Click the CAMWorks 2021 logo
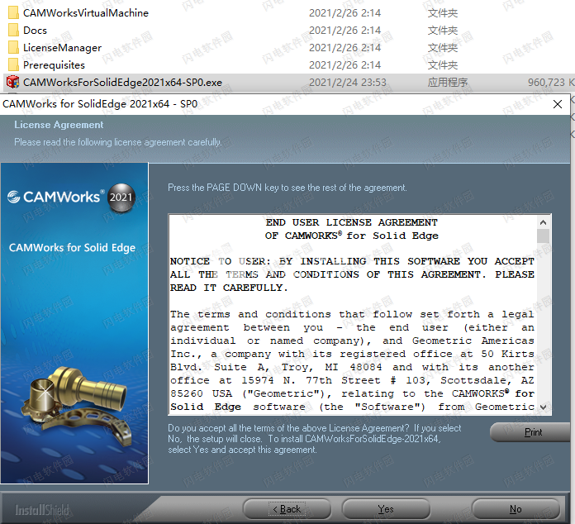This screenshot has width=575, height=524. (x=72, y=198)
